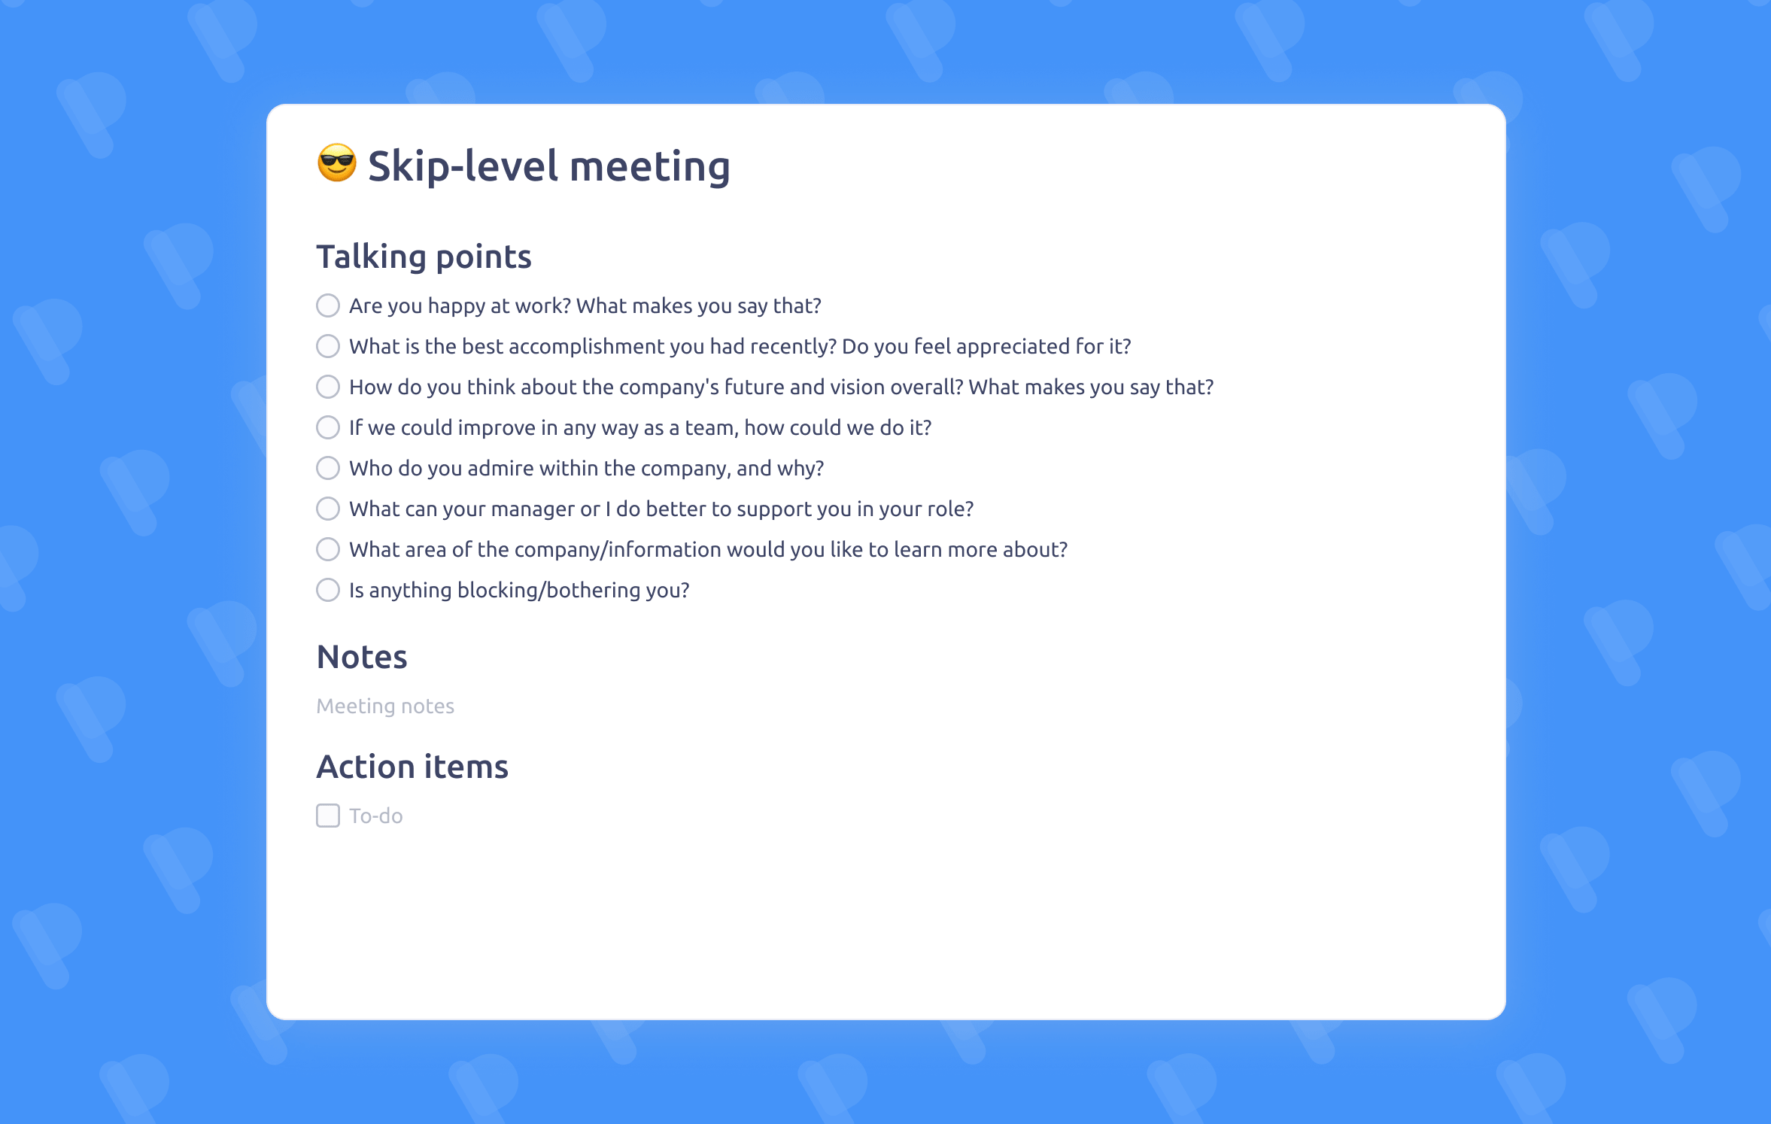This screenshot has width=1771, height=1124.
Task: Check off 'Is anything blocking/bothering you?' circle
Action: (x=328, y=590)
